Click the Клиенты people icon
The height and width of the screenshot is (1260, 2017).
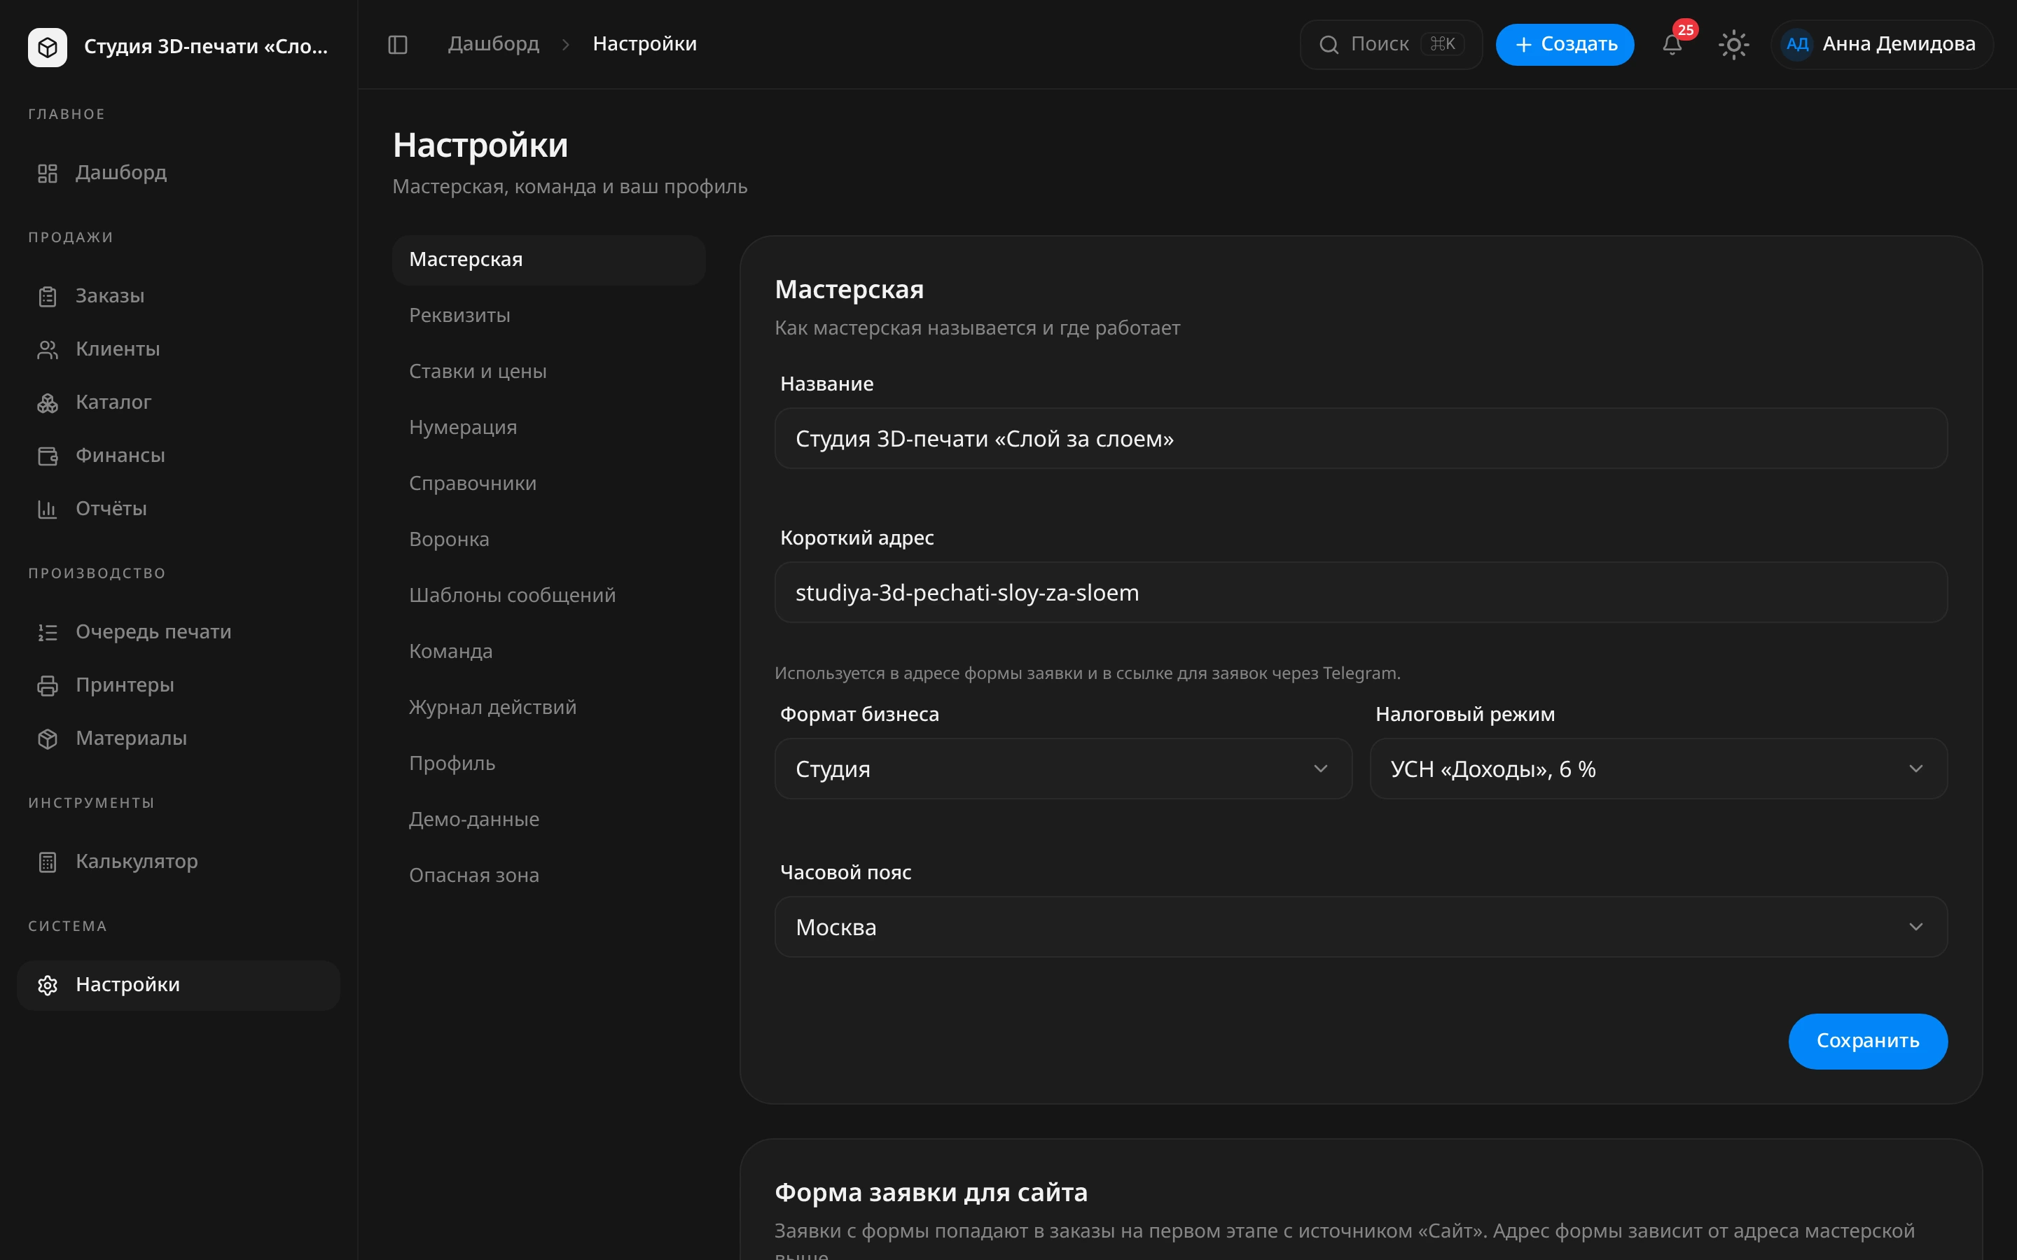(48, 350)
